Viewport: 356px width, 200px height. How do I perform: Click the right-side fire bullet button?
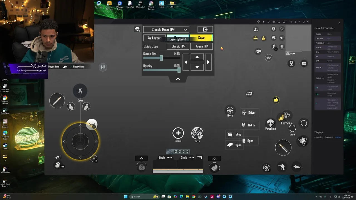coord(283,147)
